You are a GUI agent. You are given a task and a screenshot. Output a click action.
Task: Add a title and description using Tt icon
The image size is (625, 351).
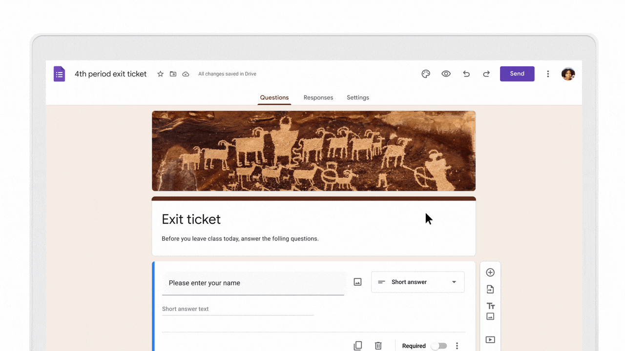[490, 306]
